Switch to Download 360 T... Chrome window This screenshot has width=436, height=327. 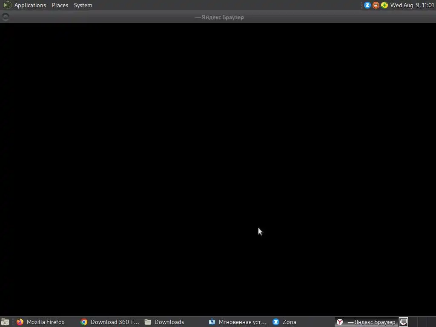(x=110, y=322)
